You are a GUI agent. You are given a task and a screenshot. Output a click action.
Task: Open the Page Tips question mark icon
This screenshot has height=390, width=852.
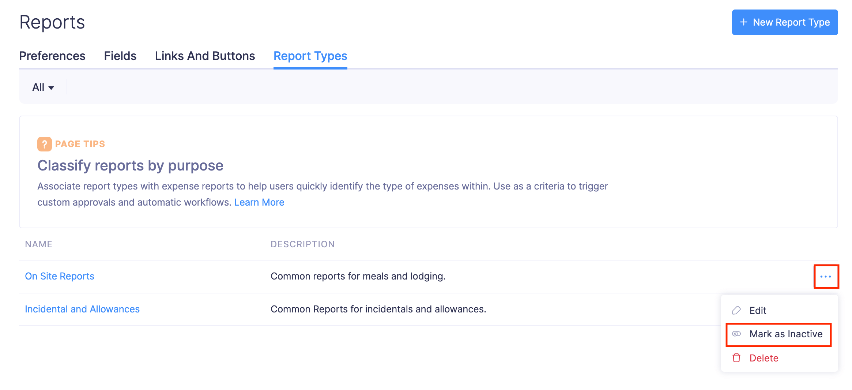pyautogui.click(x=45, y=144)
